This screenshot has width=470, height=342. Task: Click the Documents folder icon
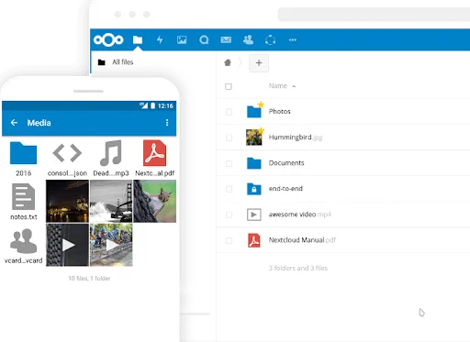click(254, 163)
